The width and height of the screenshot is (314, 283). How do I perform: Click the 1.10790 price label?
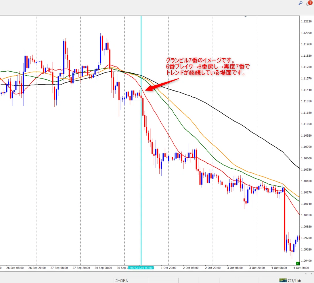tap(307, 147)
